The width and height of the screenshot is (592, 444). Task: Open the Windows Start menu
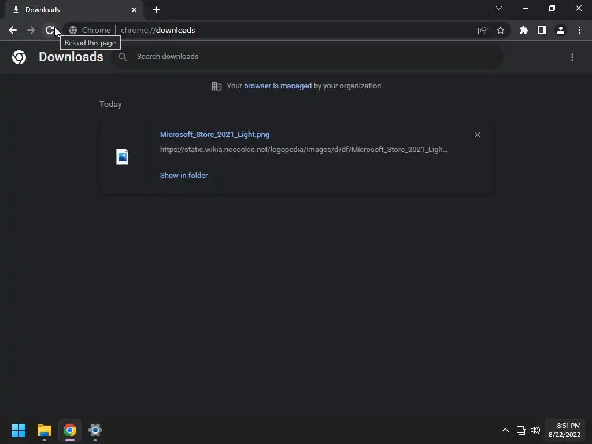coord(19,430)
